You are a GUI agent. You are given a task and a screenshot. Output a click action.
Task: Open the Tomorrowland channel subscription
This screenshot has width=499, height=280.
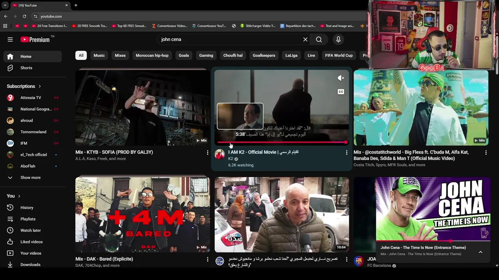tap(32, 132)
